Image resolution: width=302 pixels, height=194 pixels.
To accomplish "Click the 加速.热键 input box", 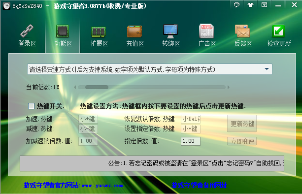I will click(88, 119).
